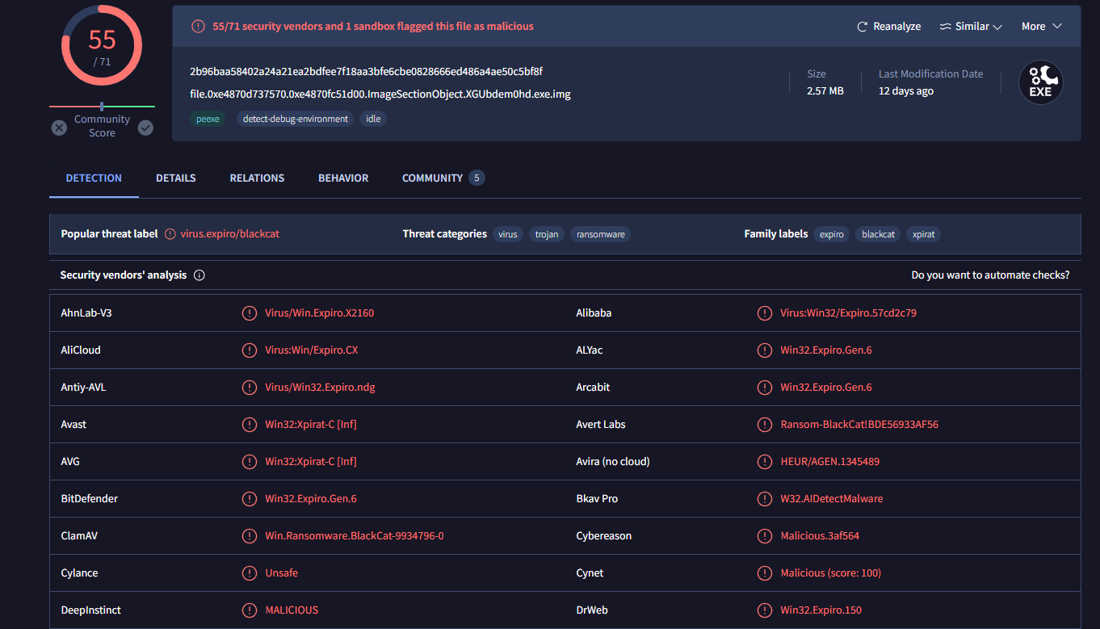Open the BEHAVIOR tab
This screenshot has height=629, width=1100.
point(343,178)
